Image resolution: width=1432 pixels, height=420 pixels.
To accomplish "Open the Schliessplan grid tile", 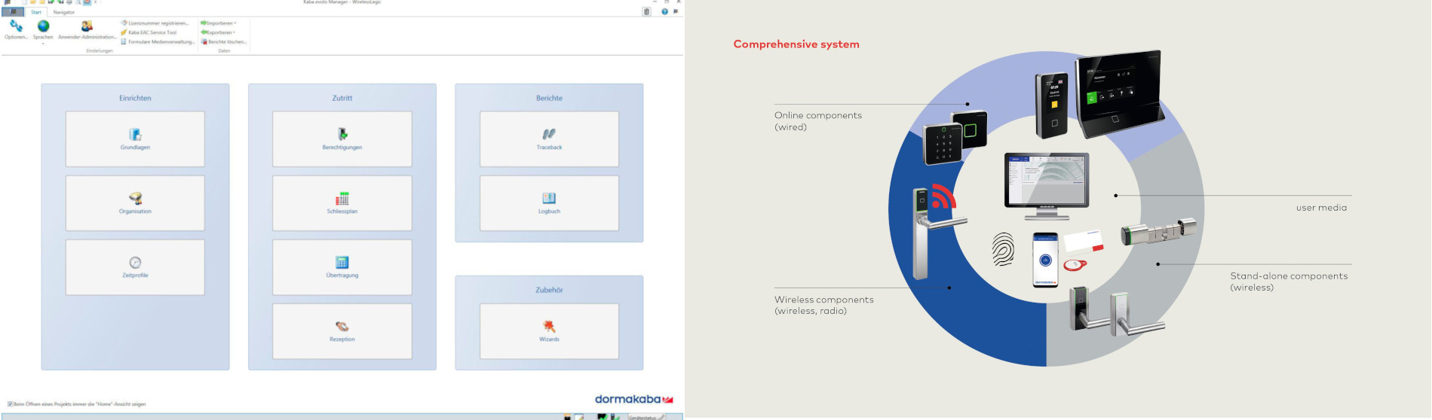I will click(342, 202).
